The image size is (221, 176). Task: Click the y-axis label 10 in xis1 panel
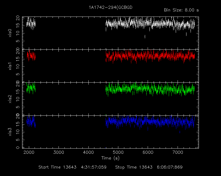coord(18,66)
